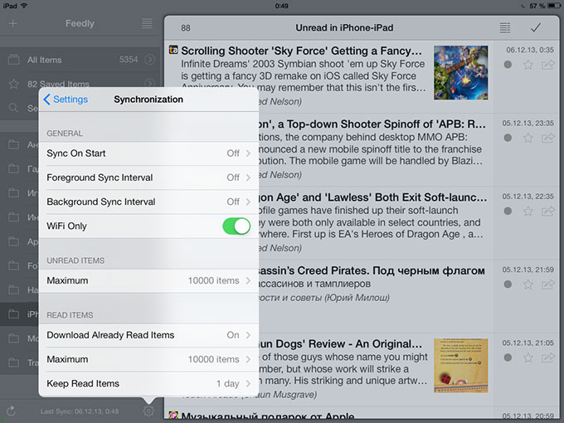This screenshot has height=423, width=564.
Task: Tap the search magnifier icon in sidebar
Action: (13, 108)
